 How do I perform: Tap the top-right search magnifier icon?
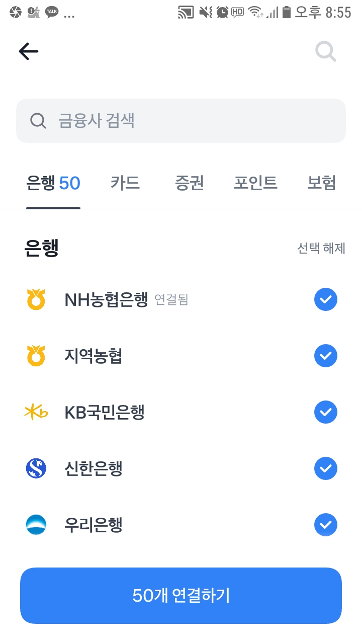(x=325, y=51)
